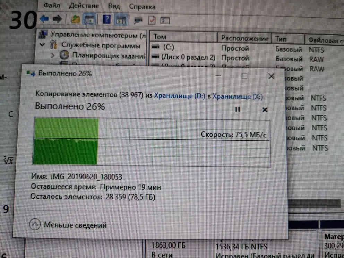Open the Справка menu

(x=142, y=7)
